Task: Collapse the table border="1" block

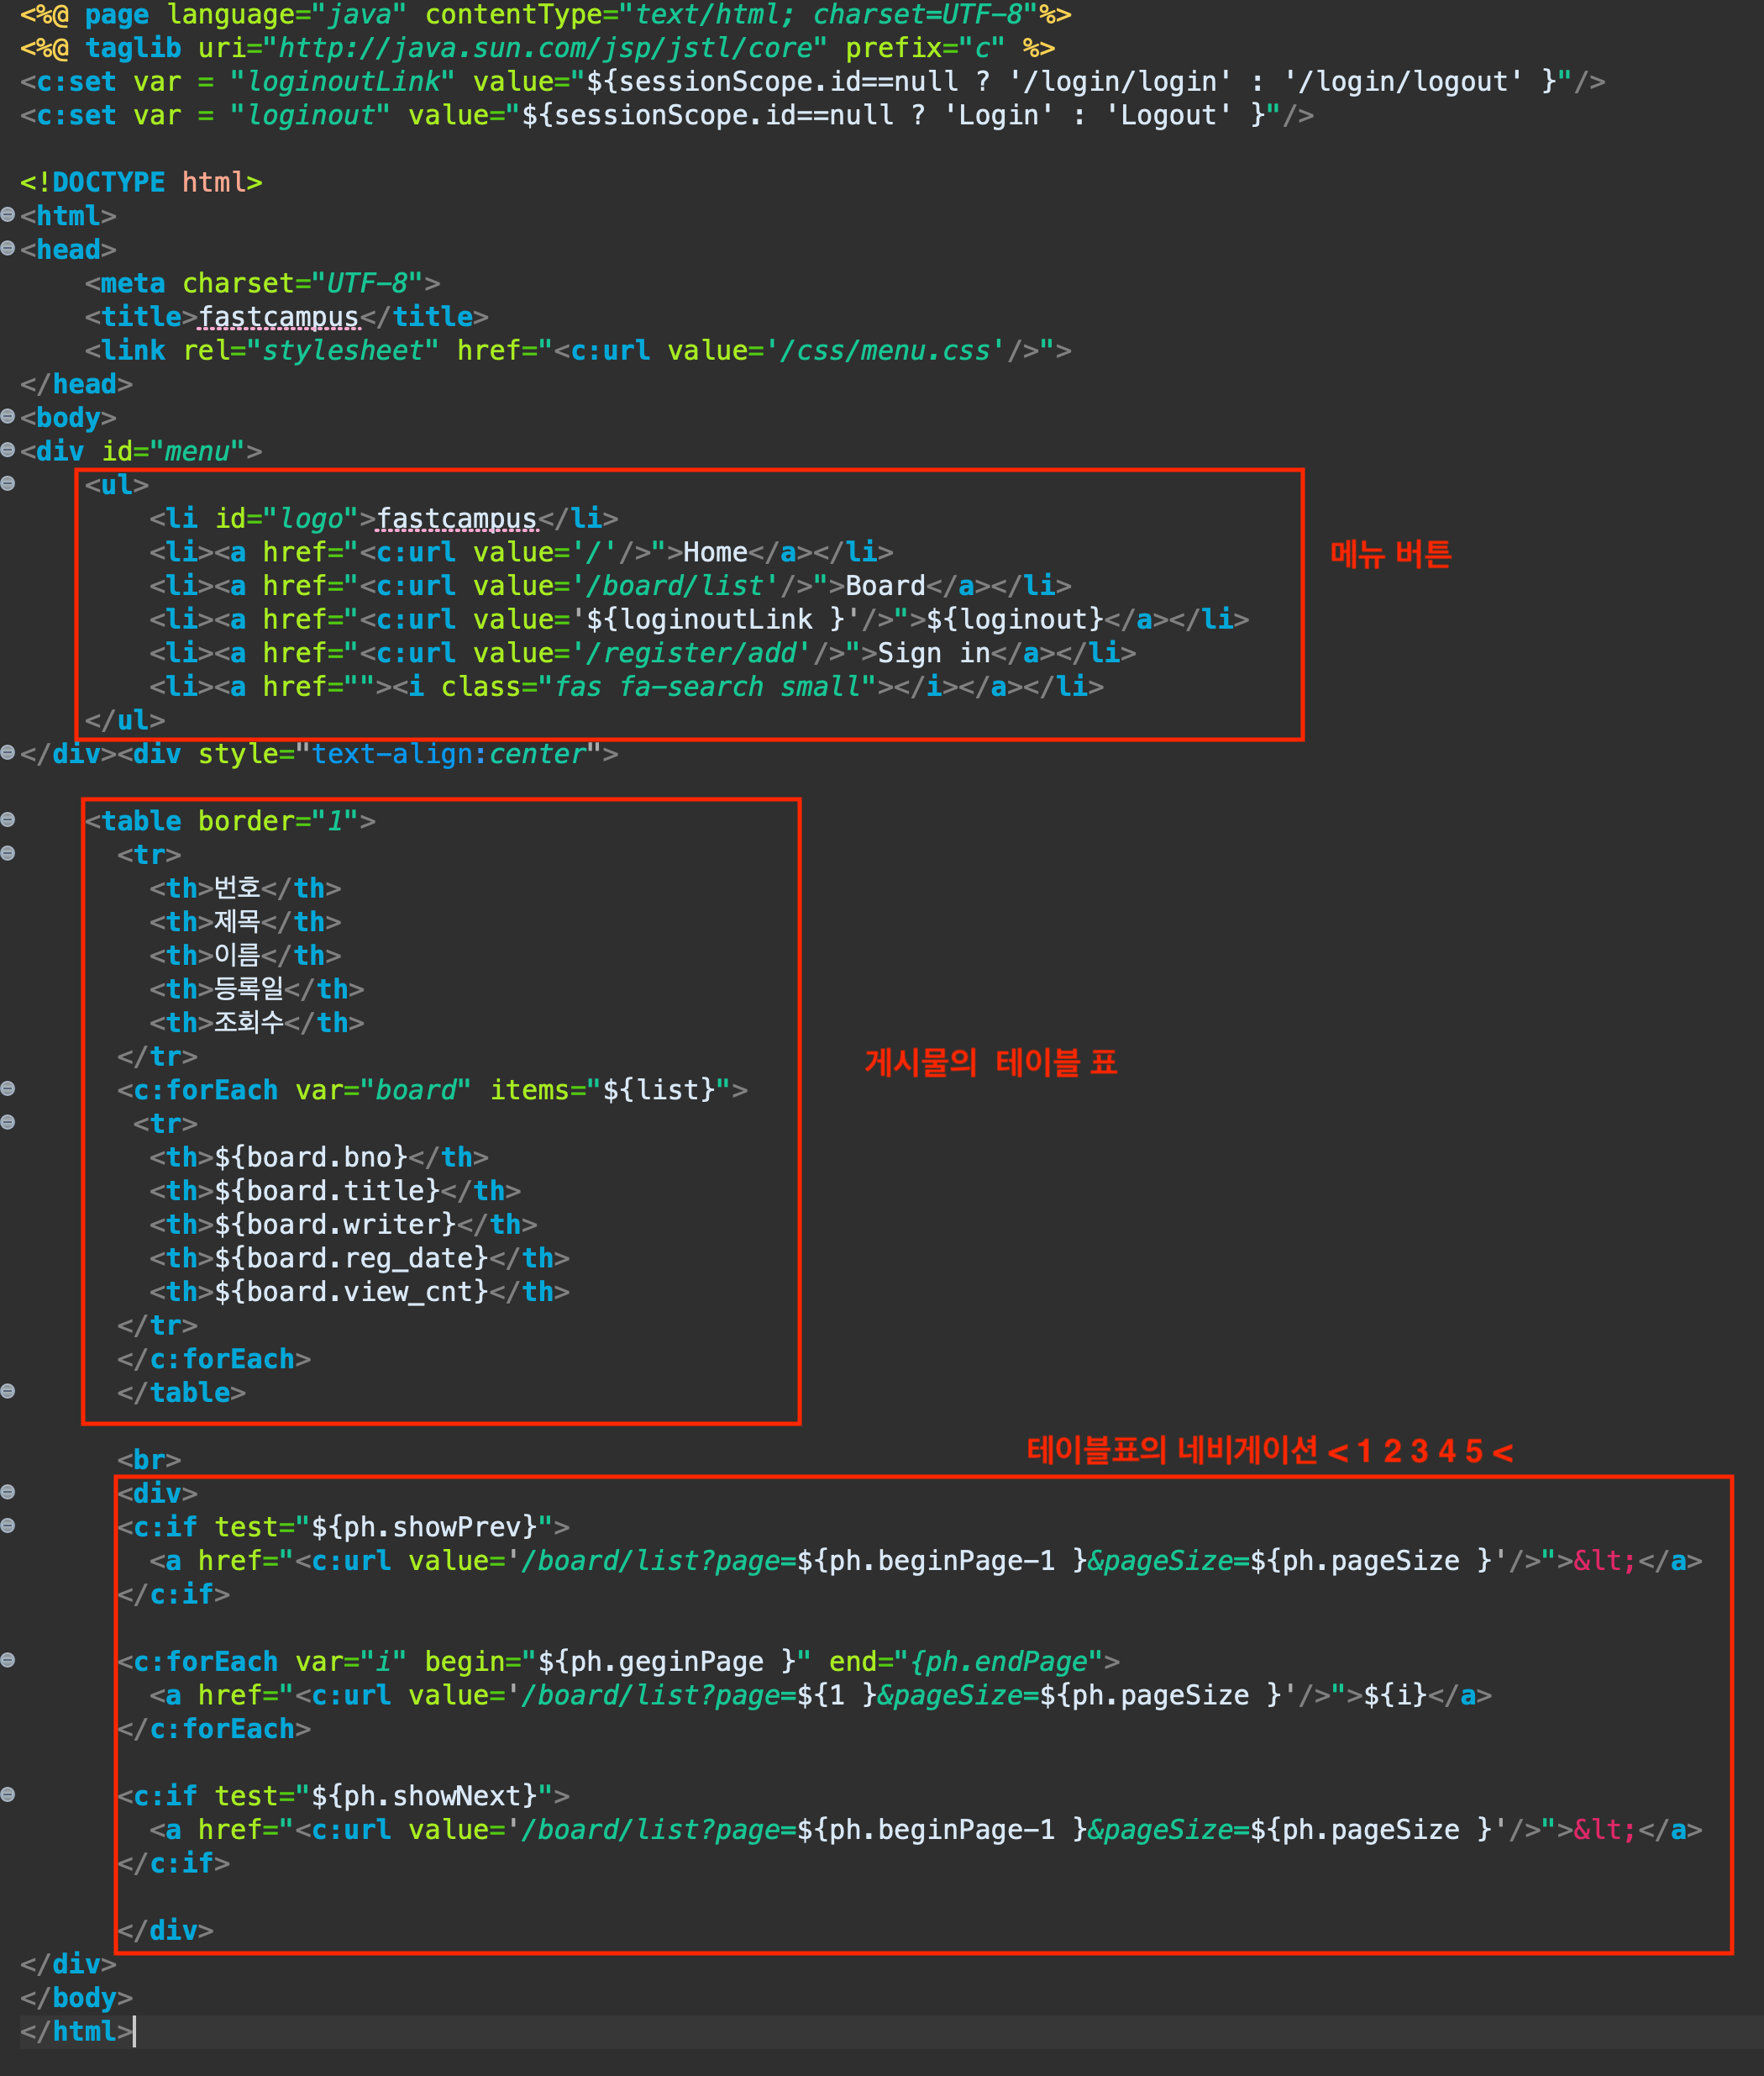Action: pos(8,820)
